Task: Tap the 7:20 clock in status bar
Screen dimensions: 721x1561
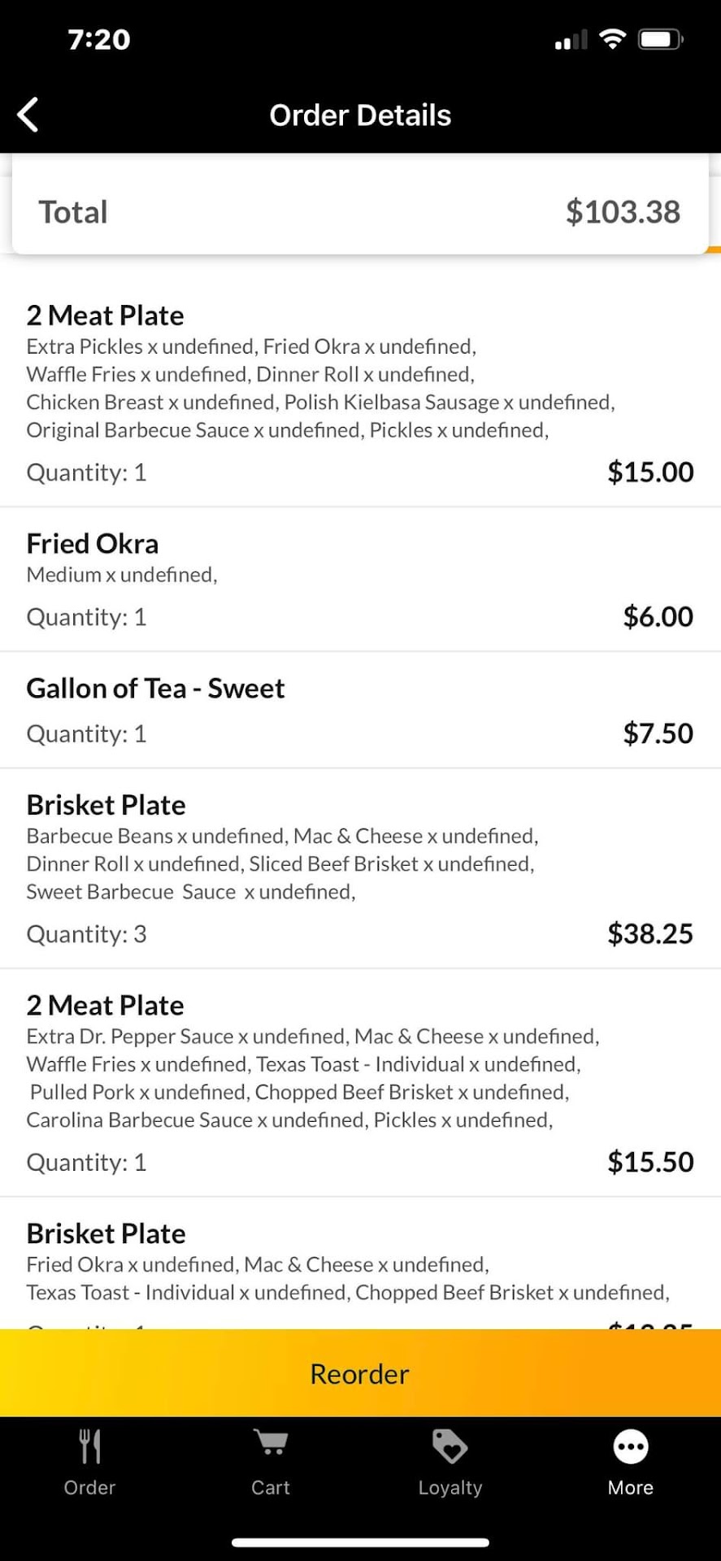Action: pyautogui.click(x=99, y=39)
